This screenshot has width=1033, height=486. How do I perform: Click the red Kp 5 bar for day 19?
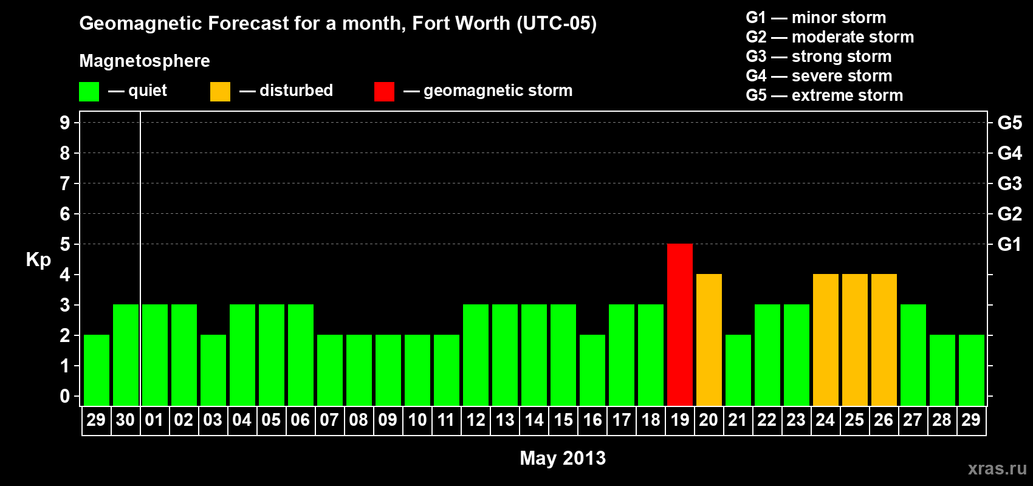[680, 325]
